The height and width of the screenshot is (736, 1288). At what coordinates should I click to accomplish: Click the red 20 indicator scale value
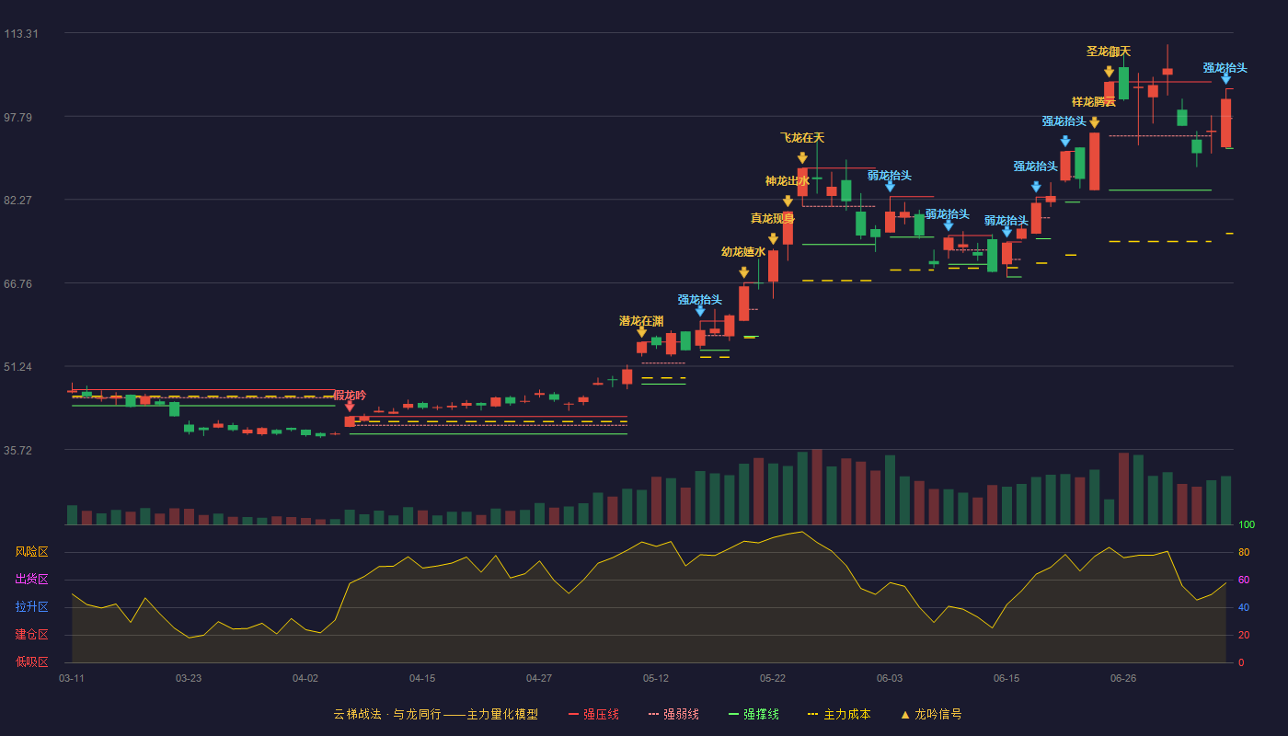[1243, 635]
